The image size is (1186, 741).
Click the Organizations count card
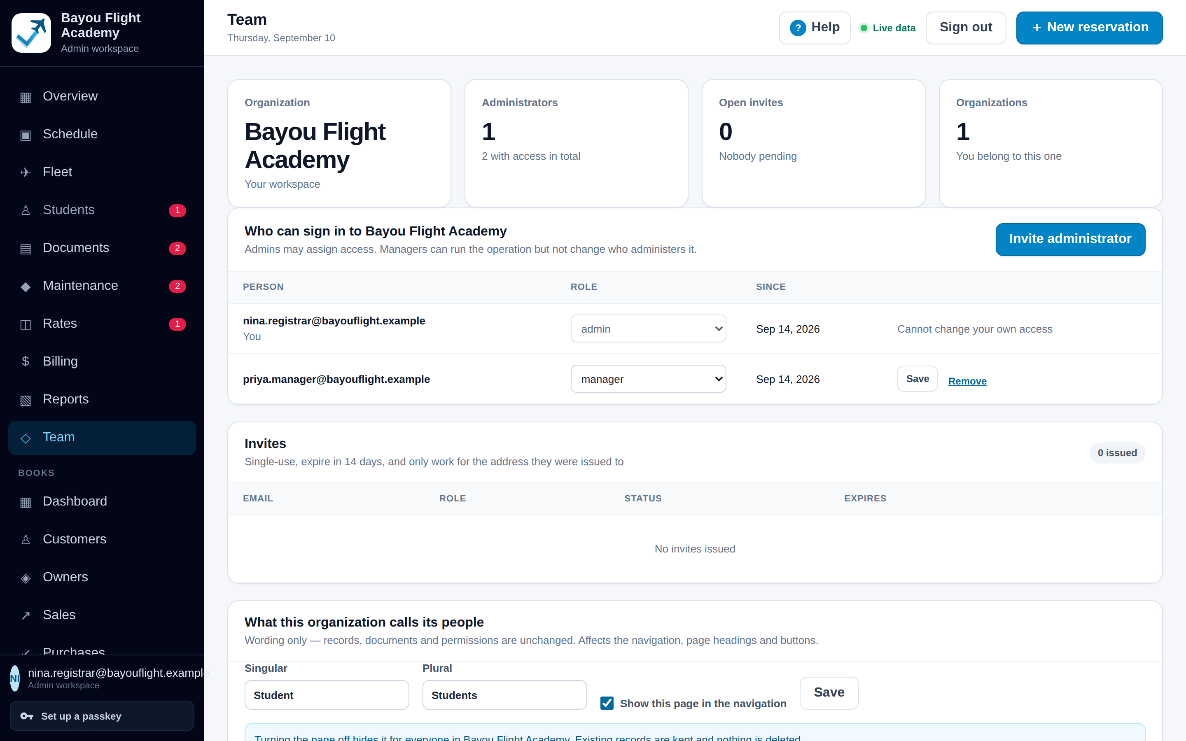tap(1051, 143)
